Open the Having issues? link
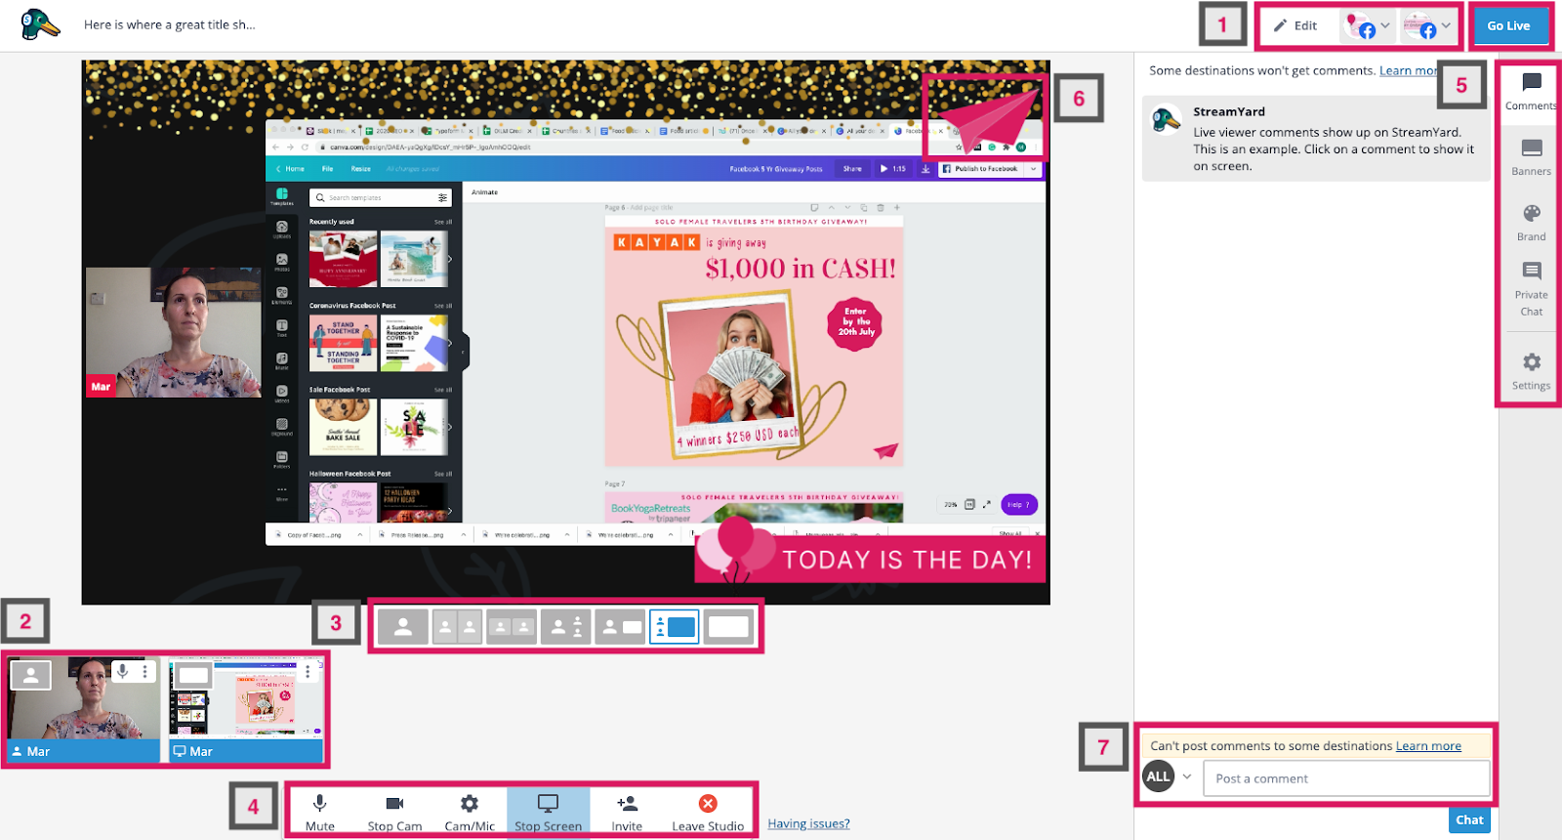The image size is (1562, 840). pyautogui.click(x=808, y=823)
